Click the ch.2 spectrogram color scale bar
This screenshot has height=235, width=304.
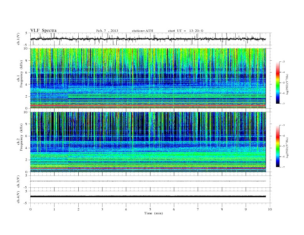[278, 146]
